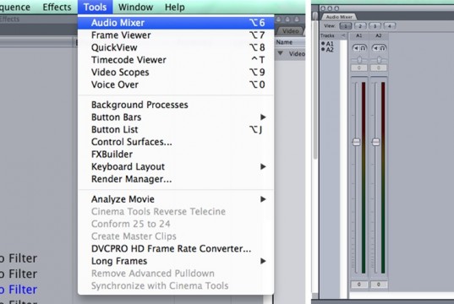
Task: Solo track A2 with its headphone icon
Action: [x=382, y=48]
